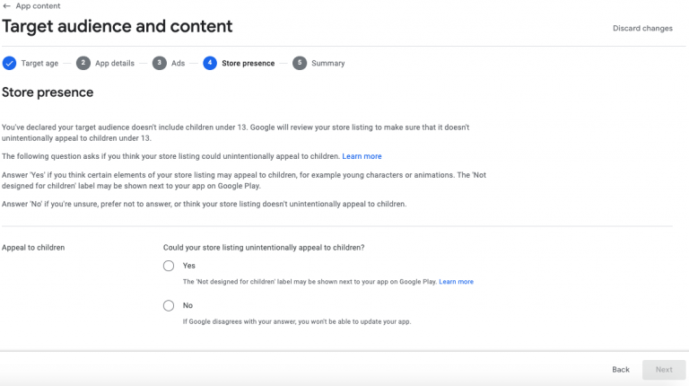Open Learn more link under Yes option
This screenshot has height=386, width=689.
pos(456,282)
